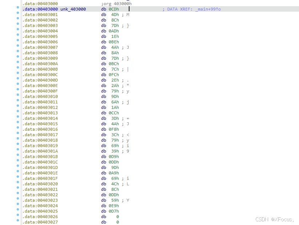Select the 0BCh byte value
The height and width of the screenshot is (225, 299).
[114, 64]
